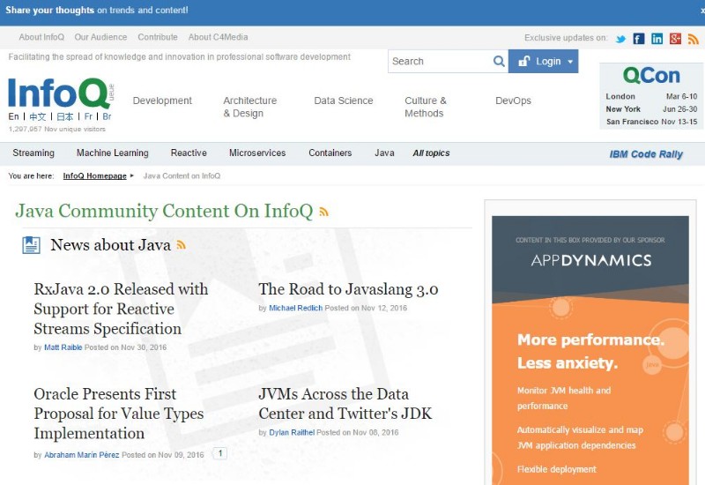Open the RxJava 2.0 Released article
Viewport: 705px width, 485px height.
121,310
